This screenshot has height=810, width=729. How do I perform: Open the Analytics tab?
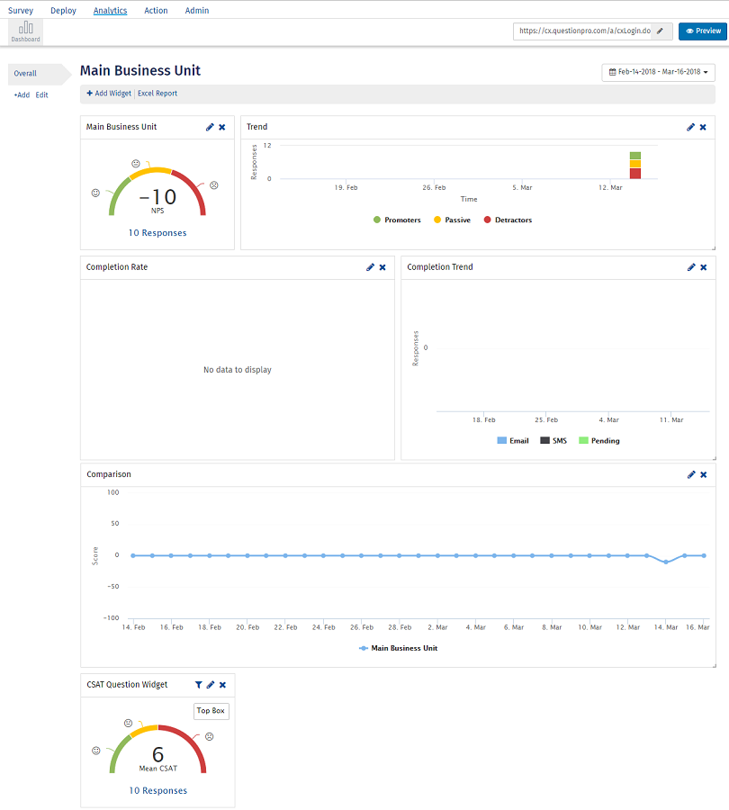click(110, 11)
